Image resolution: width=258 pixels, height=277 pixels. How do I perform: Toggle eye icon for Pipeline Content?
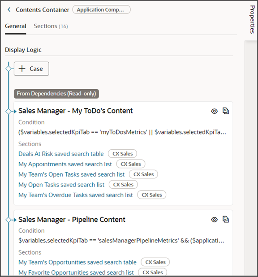coord(215,220)
